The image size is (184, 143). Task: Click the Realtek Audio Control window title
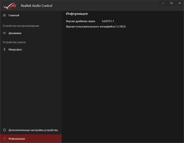pyautogui.click(x=37, y=6)
